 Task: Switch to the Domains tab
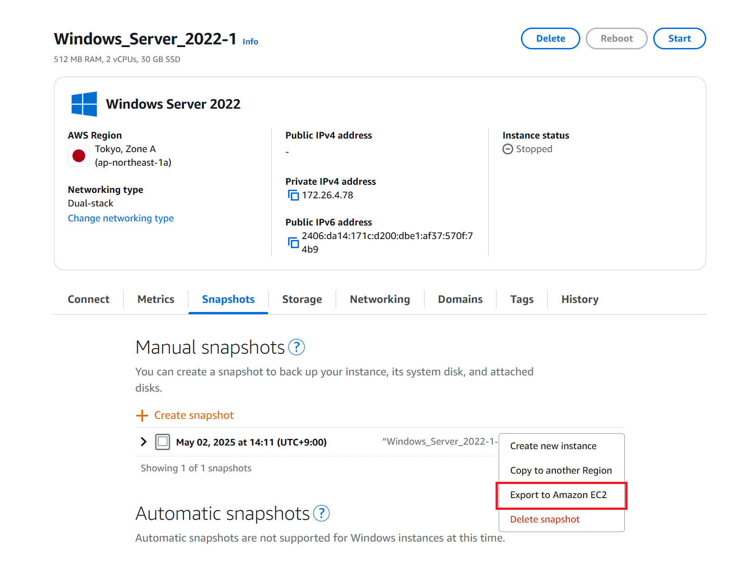point(460,299)
